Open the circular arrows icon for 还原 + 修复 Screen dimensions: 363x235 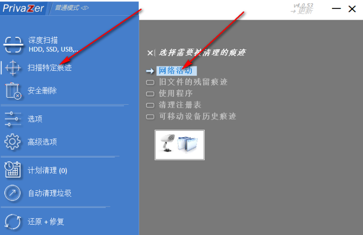[13, 222]
